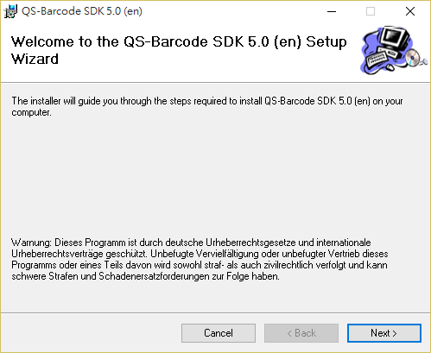Click the word Wizard in the heading
The image size is (431, 353).
pyautogui.click(x=35, y=59)
